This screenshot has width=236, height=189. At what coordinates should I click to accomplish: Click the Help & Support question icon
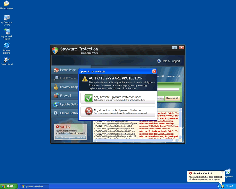[x=159, y=61]
